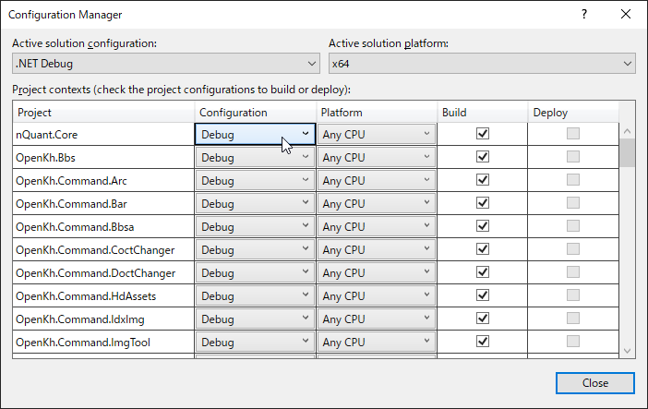Viewport: 648px width, 409px height.
Task: Open Configuration dropdown for OpenKh.Command.Bbsa
Action: coord(255,226)
